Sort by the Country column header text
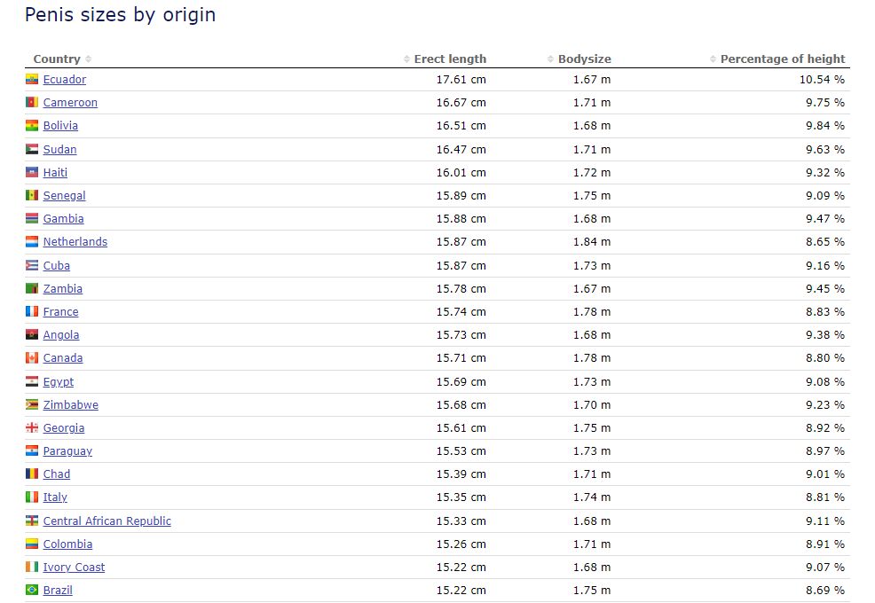 click(57, 59)
